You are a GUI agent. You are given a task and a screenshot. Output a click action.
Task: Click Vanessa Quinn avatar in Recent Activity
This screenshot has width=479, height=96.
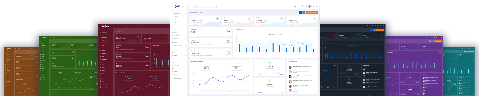(x=290, y=77)
